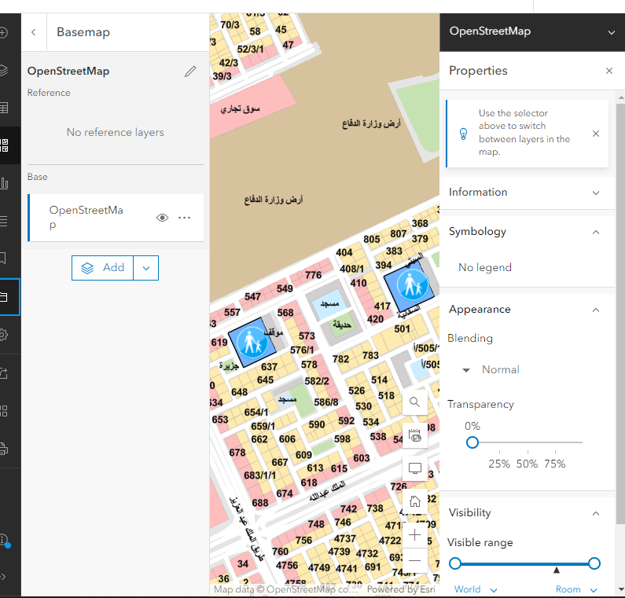Open the Save and open folder icon
Image resolution: width=625 pixels, height=598 pixels.
click(x=4, y=297)
